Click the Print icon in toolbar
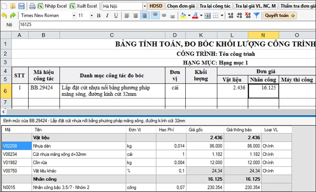Screen dimensions: 316x192 [32, 6]
